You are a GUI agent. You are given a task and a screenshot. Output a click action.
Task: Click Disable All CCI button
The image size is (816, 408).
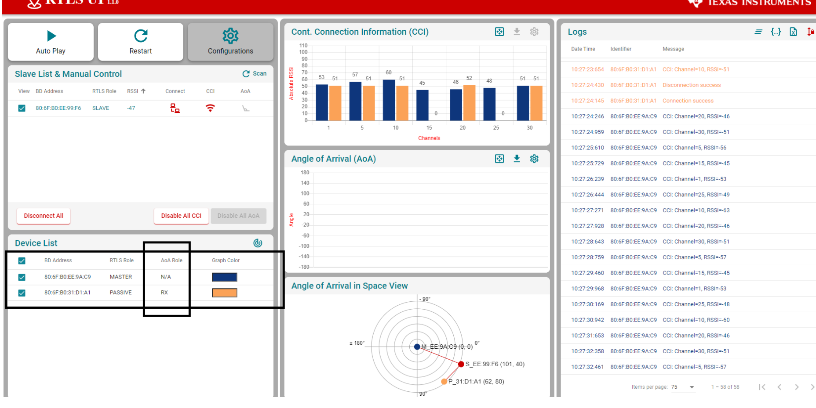click(x=181, y=216)
